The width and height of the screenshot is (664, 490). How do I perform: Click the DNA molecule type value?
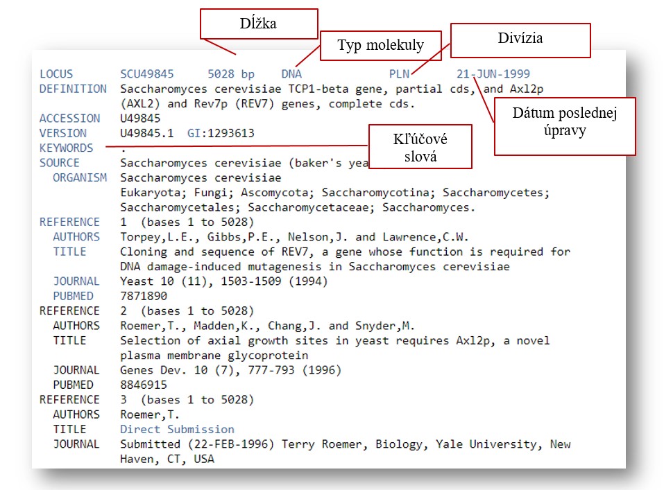(292, 74)
